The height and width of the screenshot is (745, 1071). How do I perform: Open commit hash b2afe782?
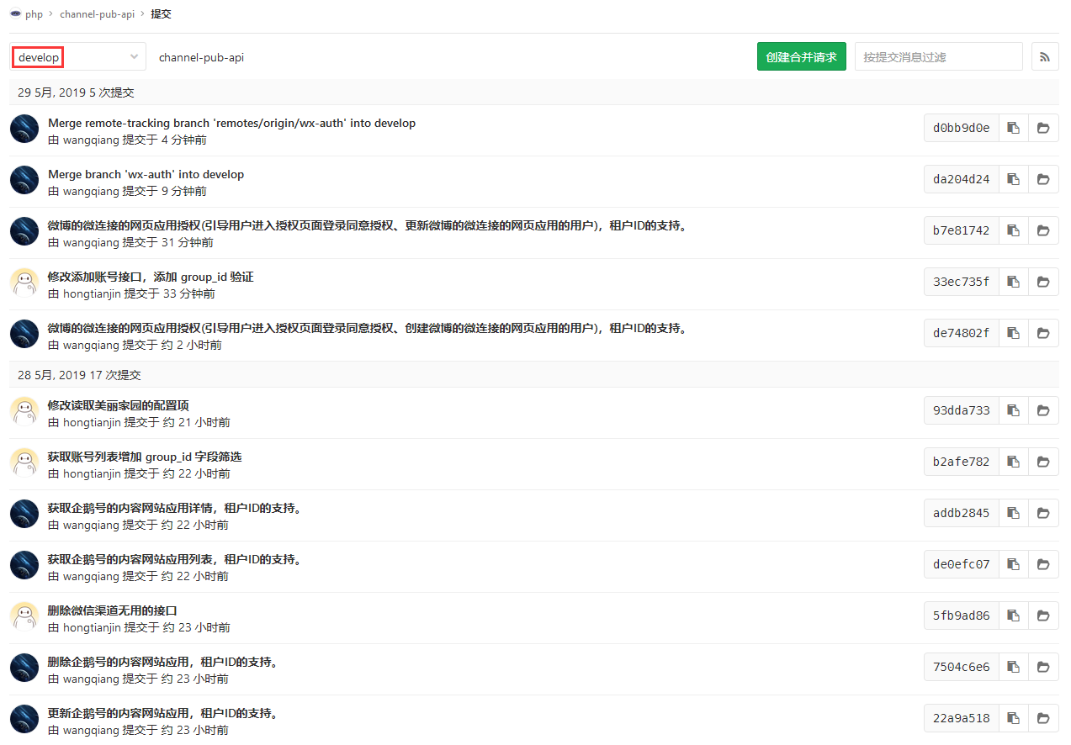962,462
